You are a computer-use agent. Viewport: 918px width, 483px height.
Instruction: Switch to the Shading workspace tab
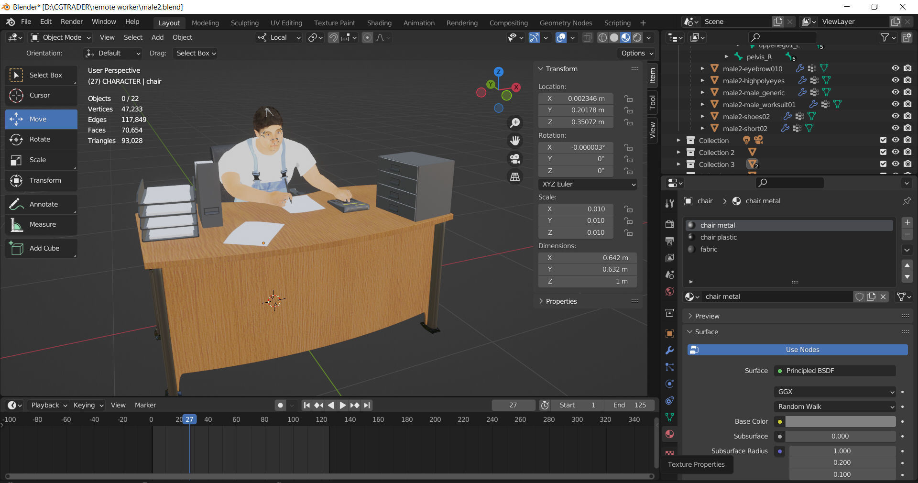379,23
